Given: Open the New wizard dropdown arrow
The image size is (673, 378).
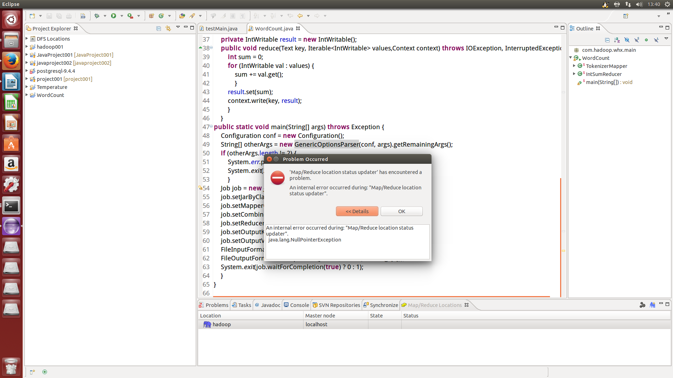Looking at the screenshot, I should 40,16.
